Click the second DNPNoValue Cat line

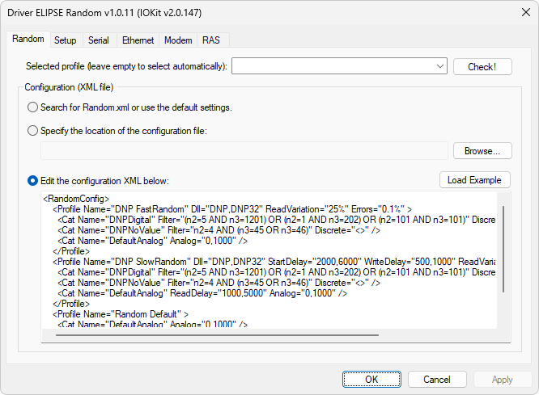219,283
